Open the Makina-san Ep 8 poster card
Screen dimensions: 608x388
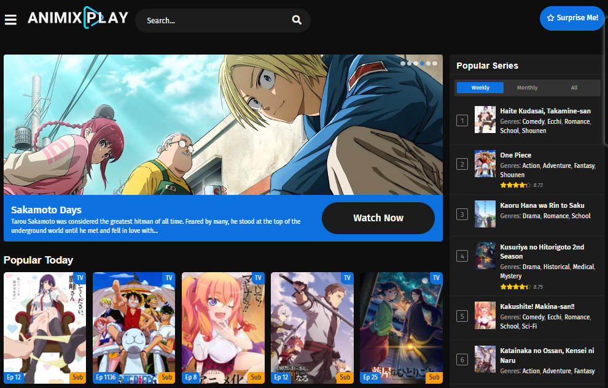tap(223, 328)
